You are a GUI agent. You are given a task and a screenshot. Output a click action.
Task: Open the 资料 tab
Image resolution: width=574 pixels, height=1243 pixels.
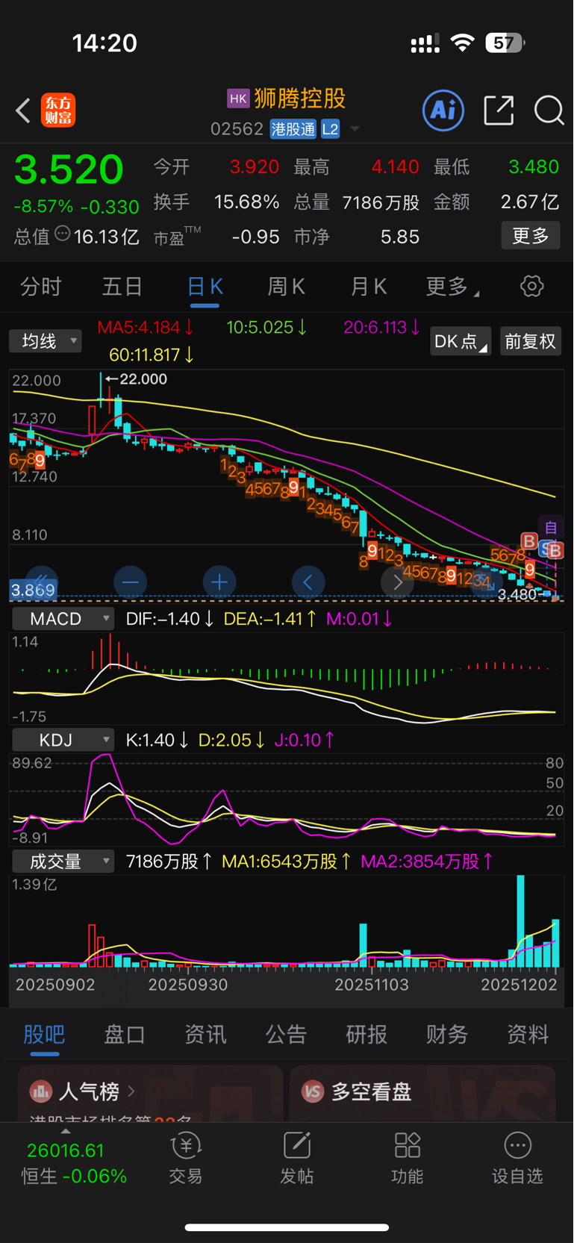[x=528, y=1034]
